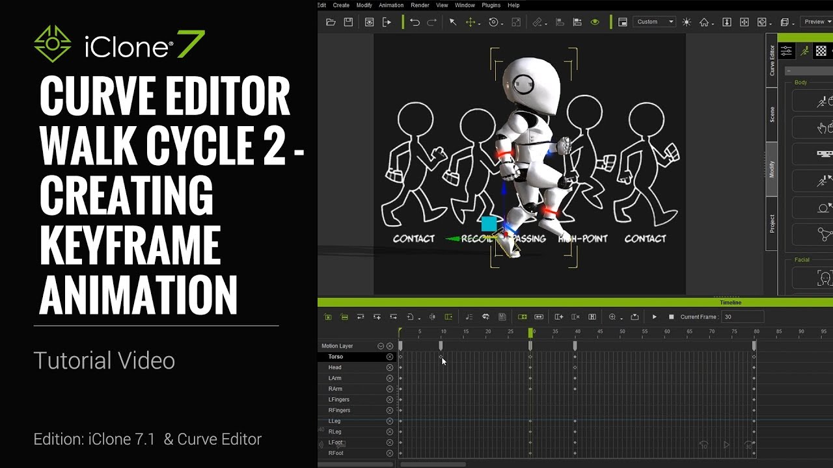Screen dimensions: 833x468
Task: Play the timeline animation
Action: [x=654, y=317]
